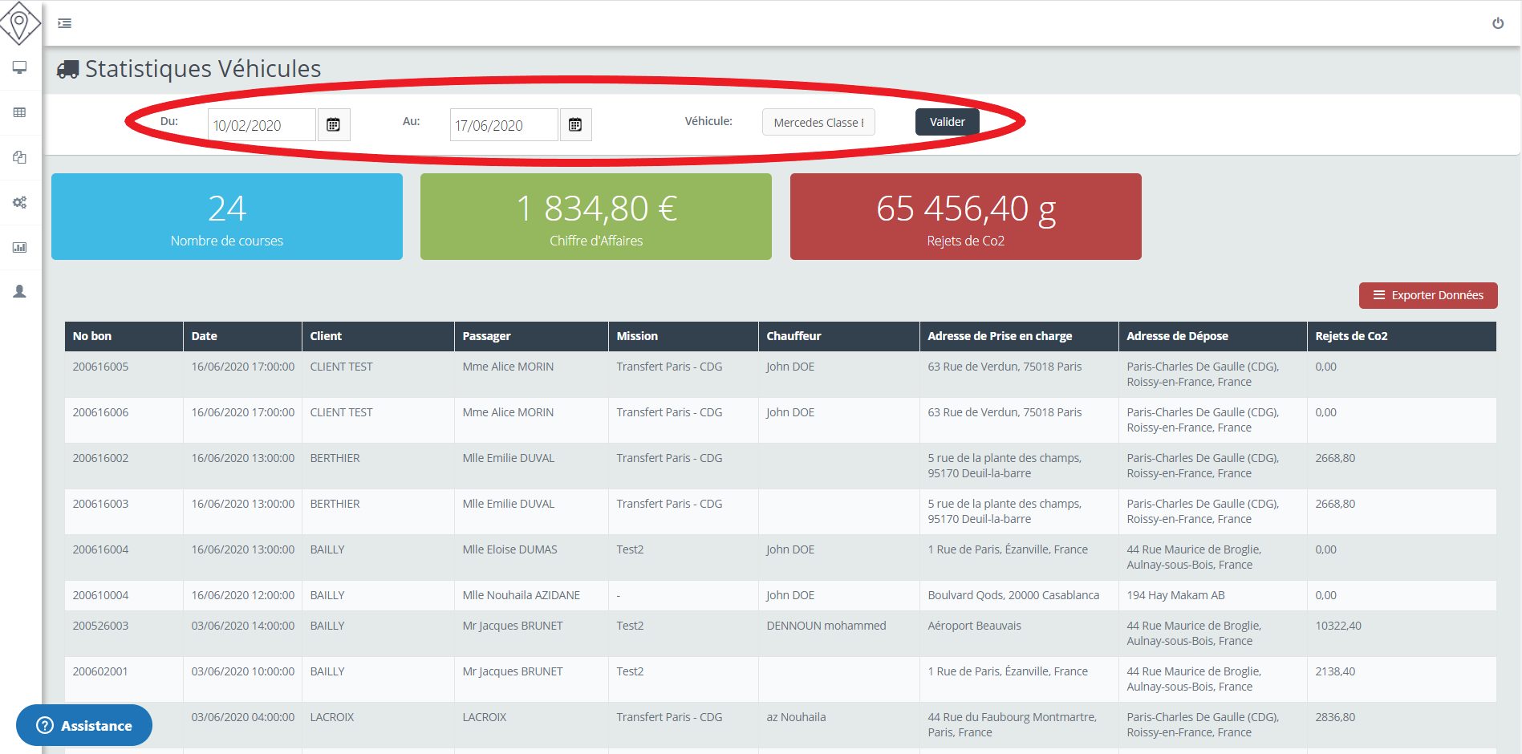Click the Exporter Données button
Viewport: 1522px width, 754px height.
click(x=1427, y=295)
